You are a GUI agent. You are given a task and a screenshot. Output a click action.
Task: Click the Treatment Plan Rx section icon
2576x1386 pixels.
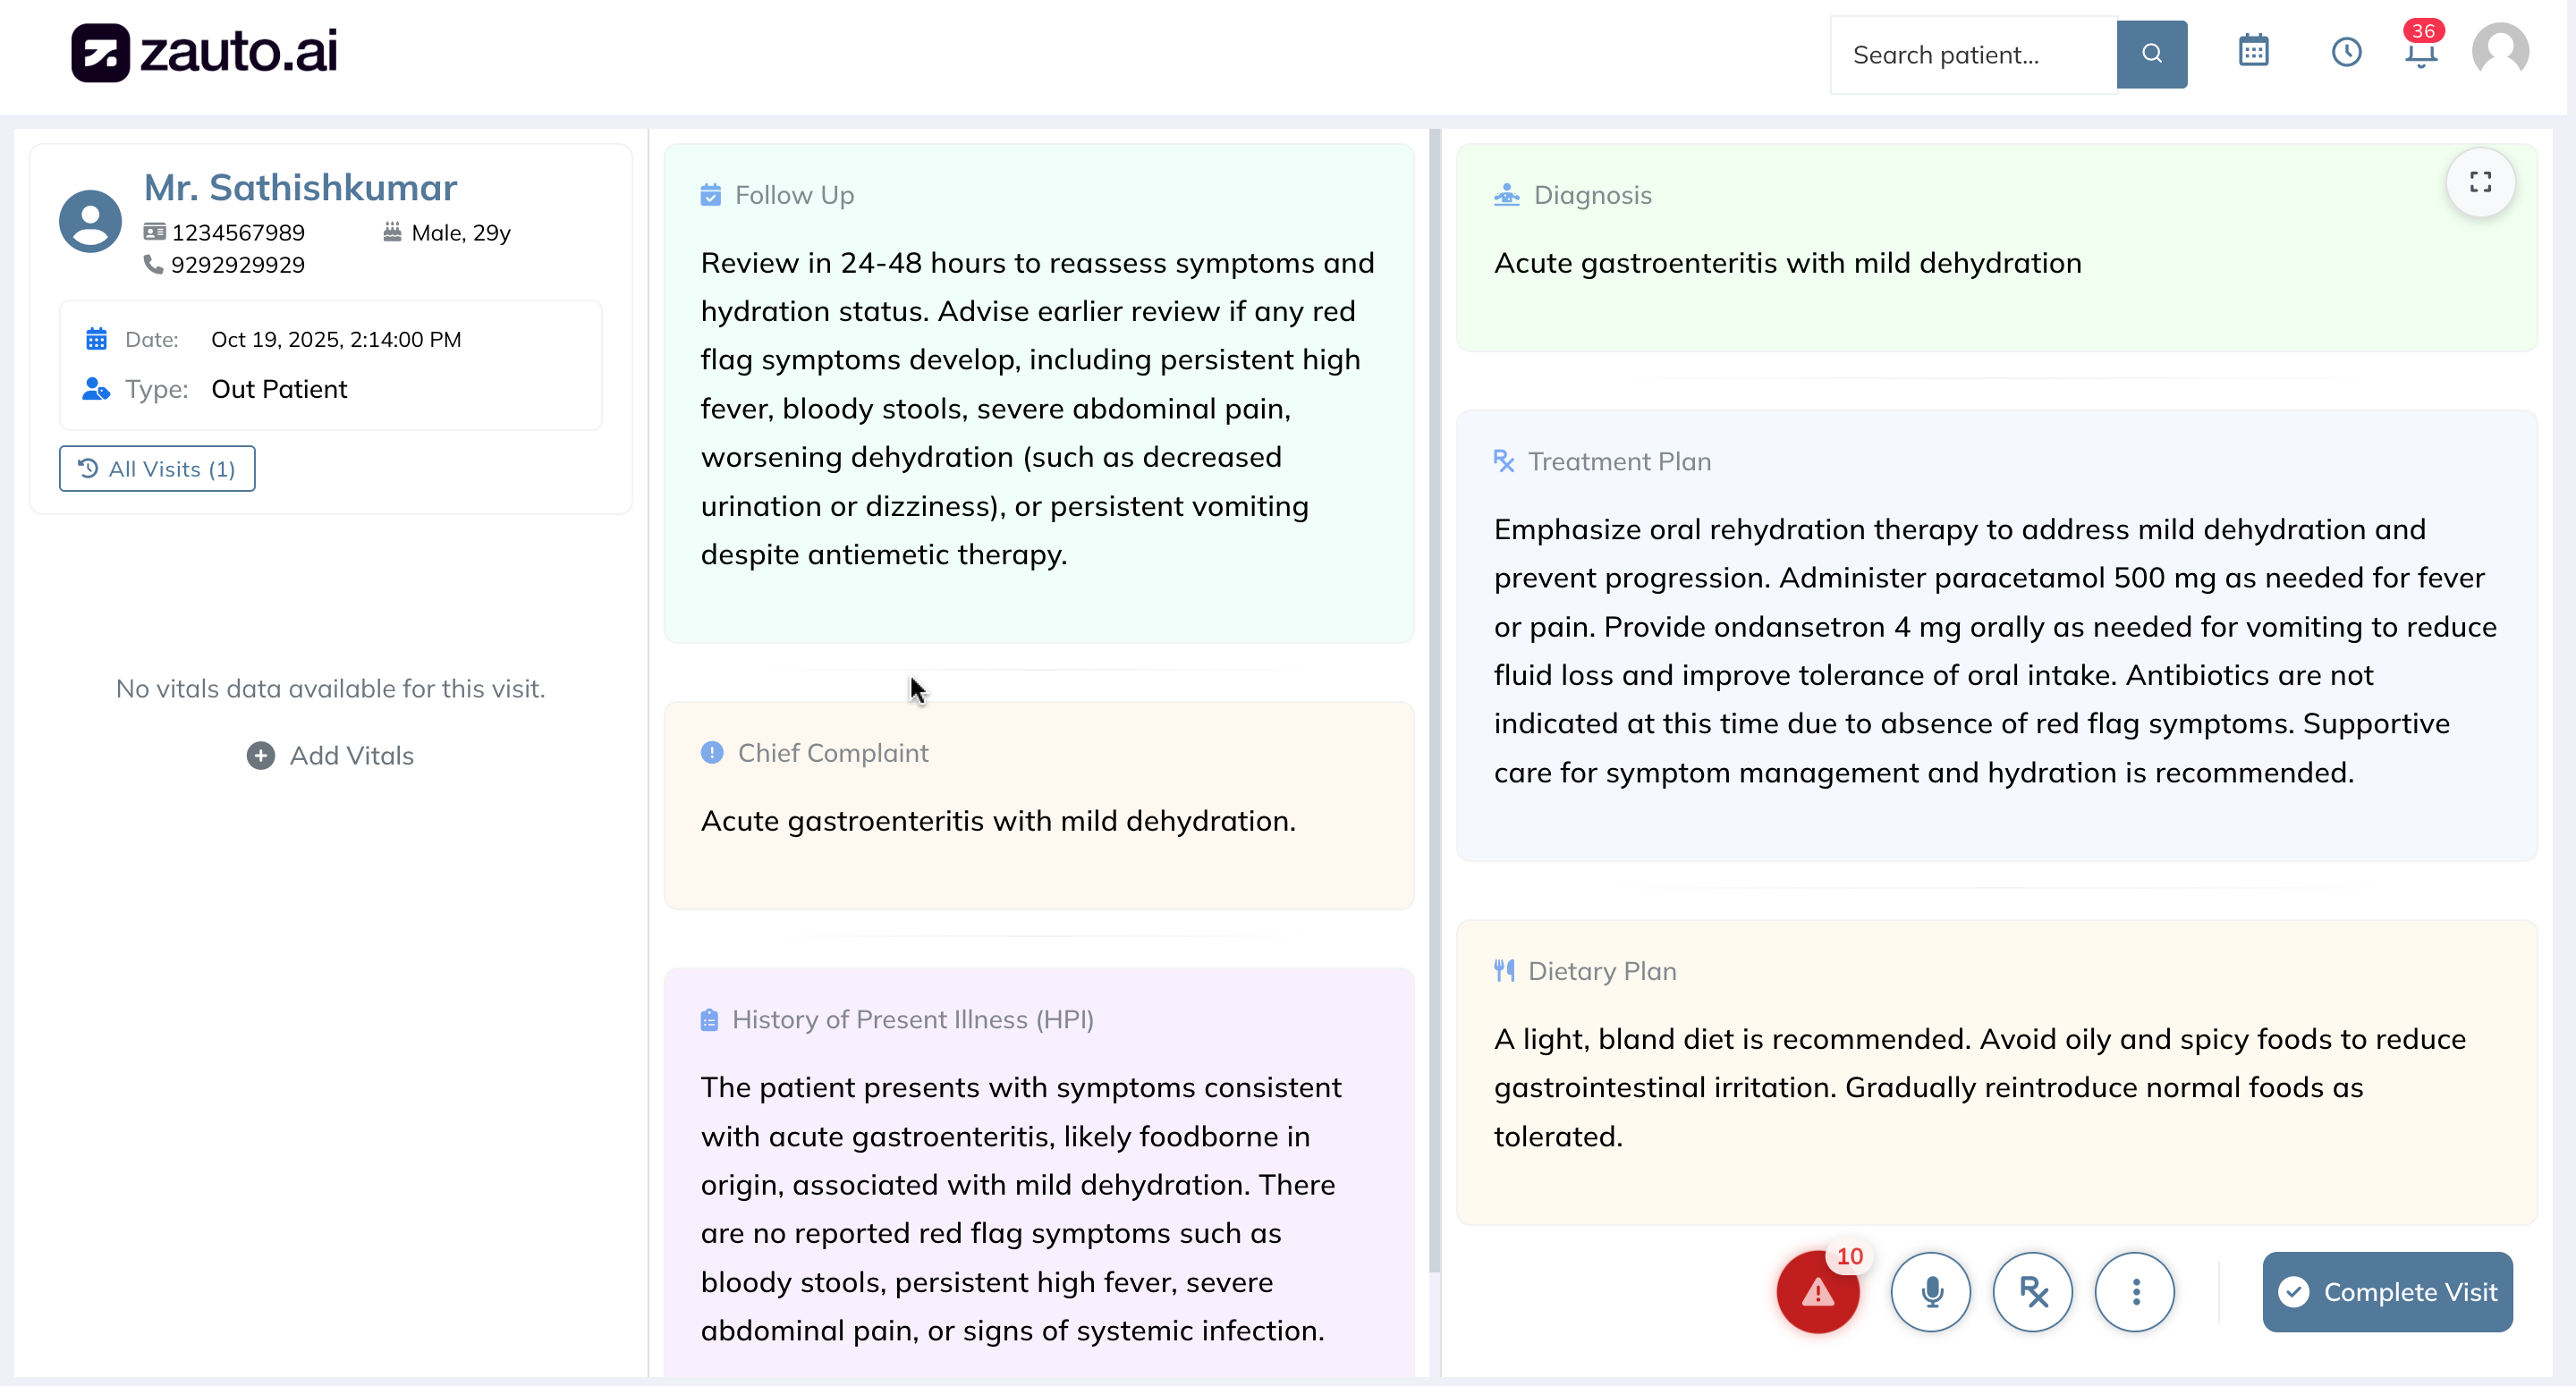click(1504, 461)
